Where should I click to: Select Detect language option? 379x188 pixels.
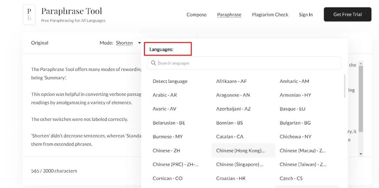[170, 81]
